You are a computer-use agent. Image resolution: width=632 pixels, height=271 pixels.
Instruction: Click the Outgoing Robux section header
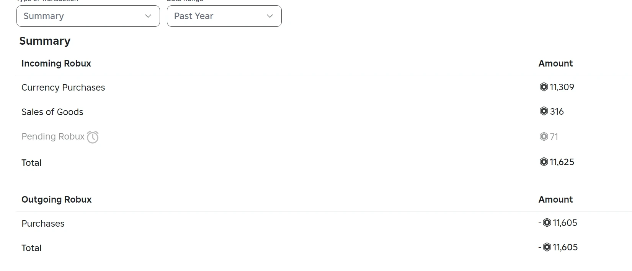(56, 199)
